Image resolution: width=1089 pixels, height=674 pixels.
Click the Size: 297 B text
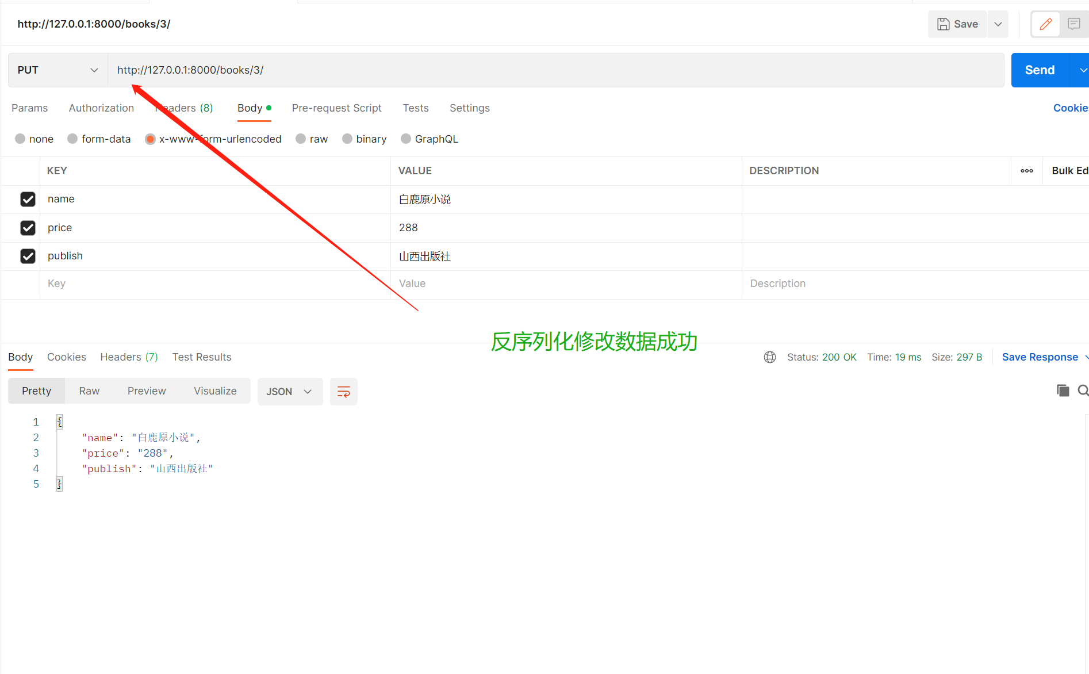pos(957,357)
